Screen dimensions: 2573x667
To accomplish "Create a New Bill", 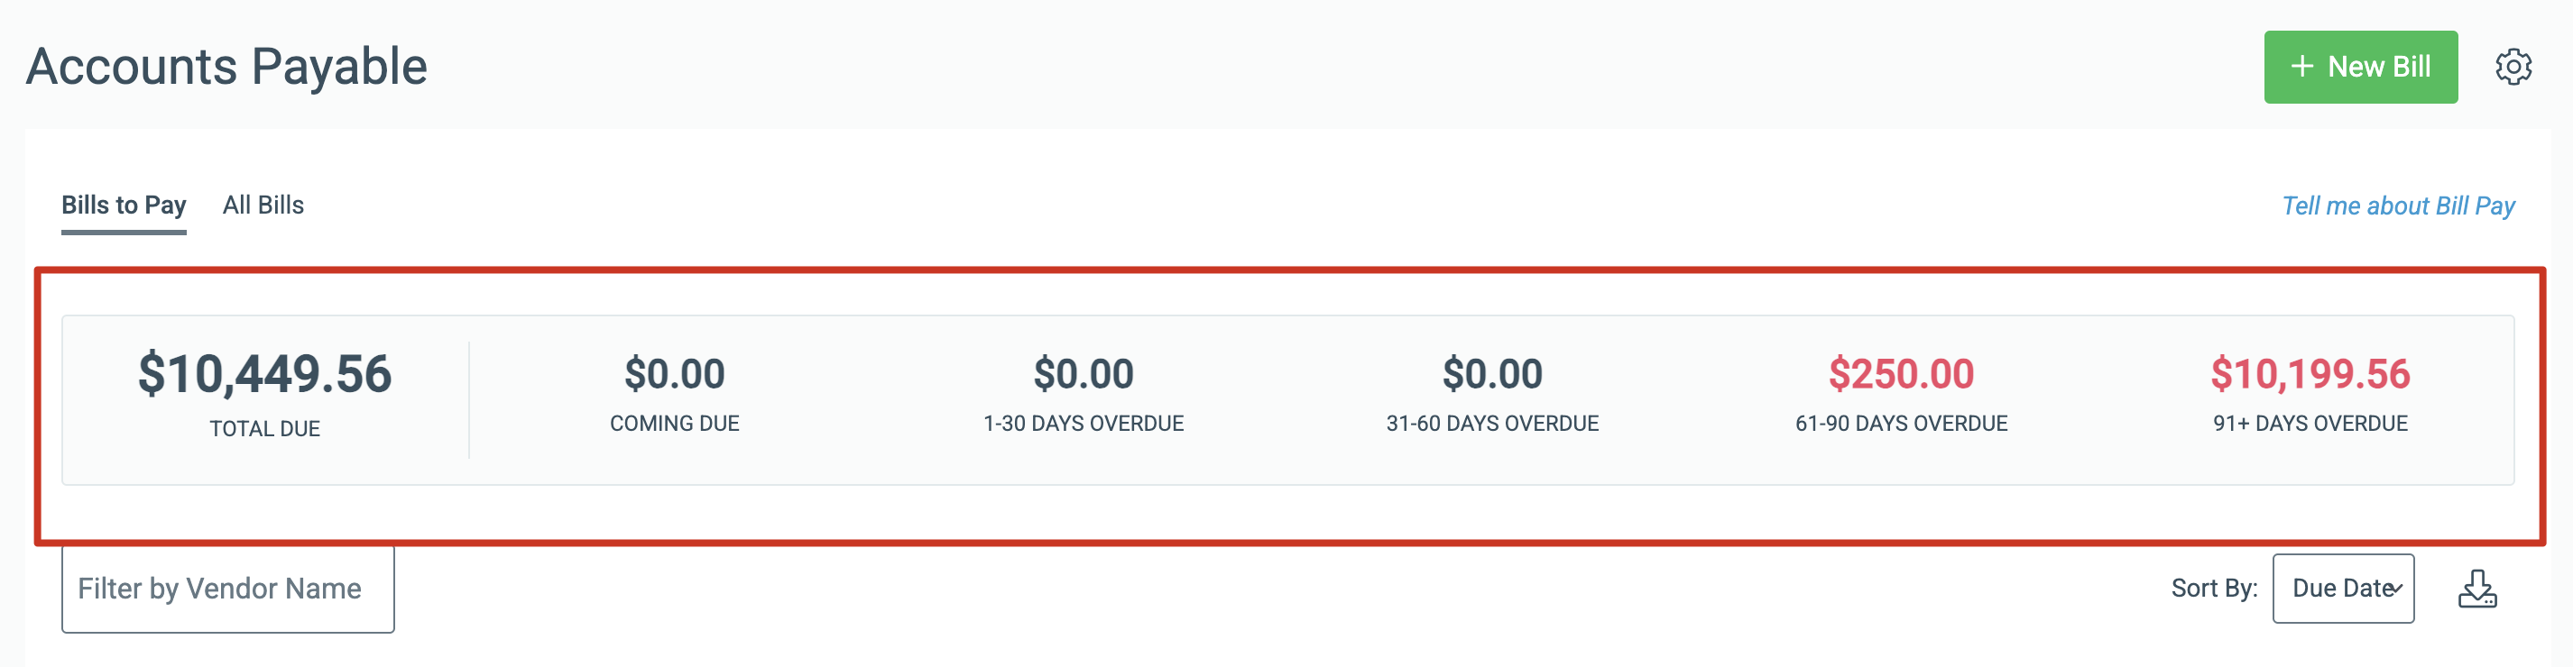I will [x=2360, y=67].
